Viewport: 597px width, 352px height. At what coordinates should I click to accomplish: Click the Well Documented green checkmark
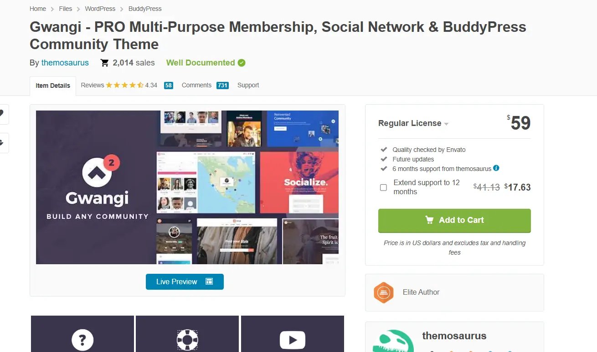click(x=242, y=62)
